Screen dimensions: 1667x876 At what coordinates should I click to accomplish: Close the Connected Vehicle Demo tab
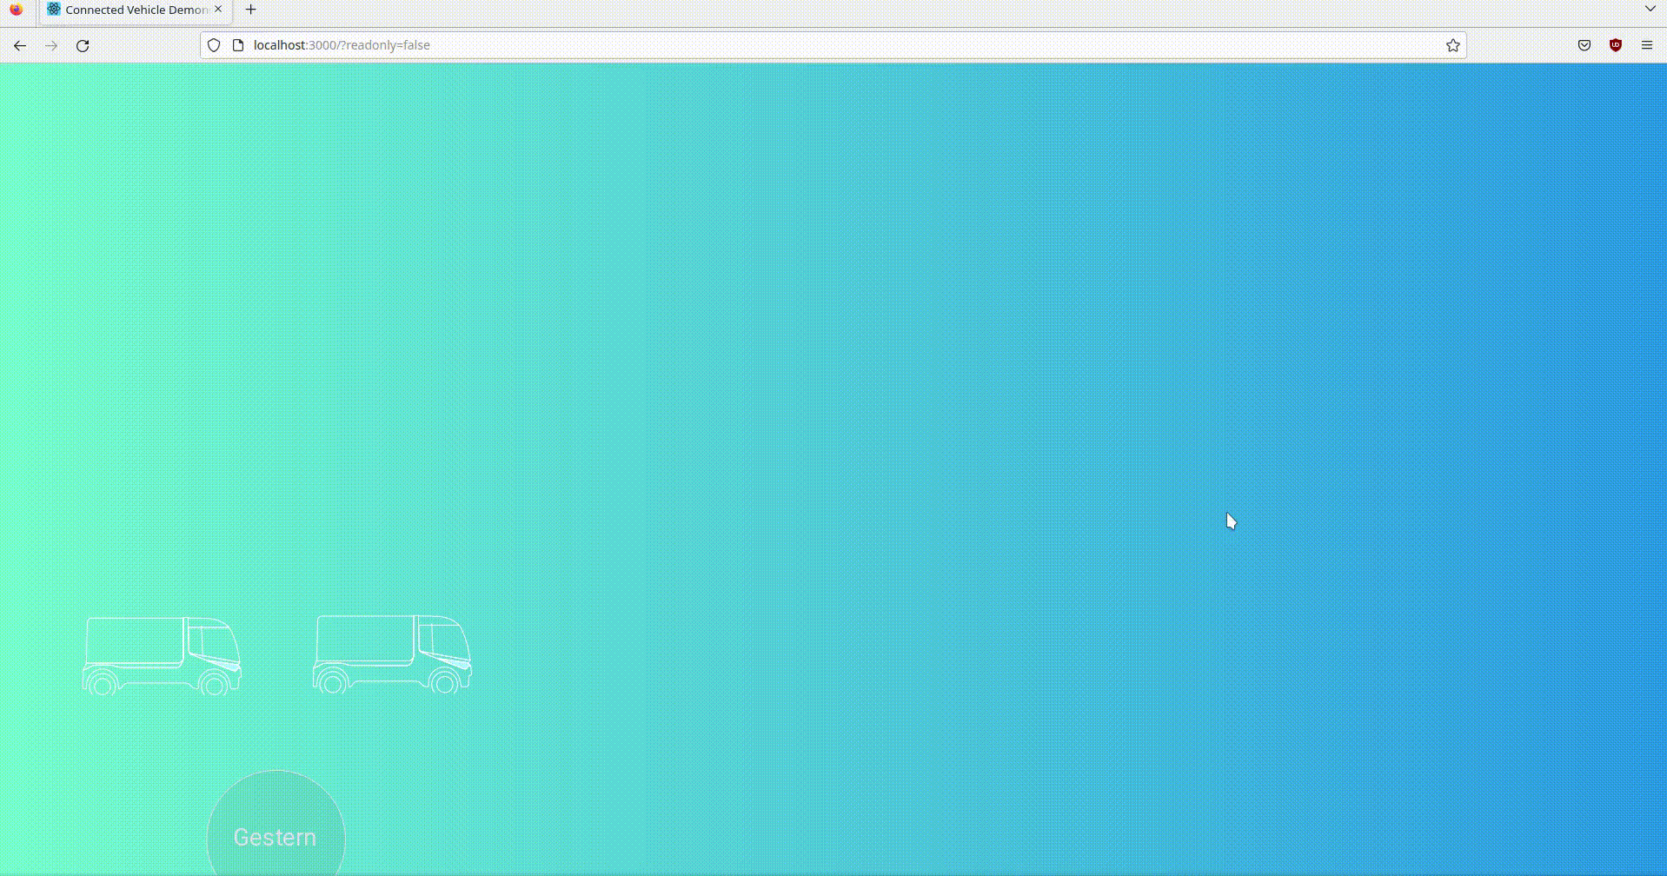[x=218, y=10]
